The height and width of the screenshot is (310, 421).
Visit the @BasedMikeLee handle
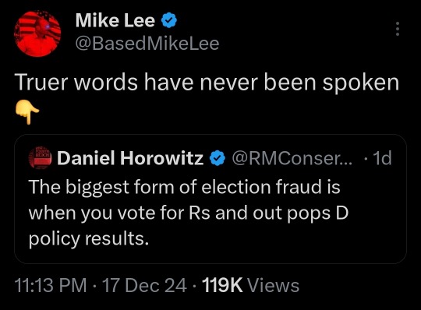[x=147, y=44]
